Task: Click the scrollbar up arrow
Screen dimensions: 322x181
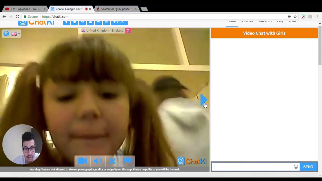Action: pos(320,23)
